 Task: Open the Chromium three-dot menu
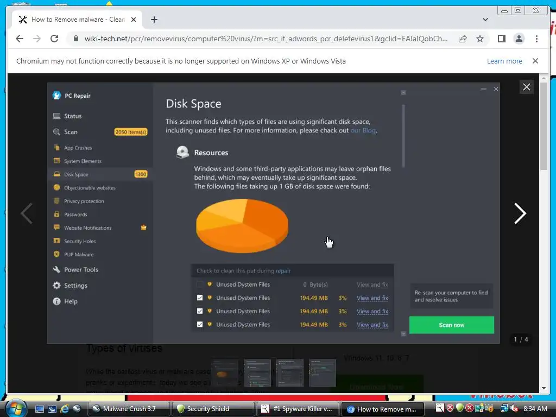pos(536,39)
